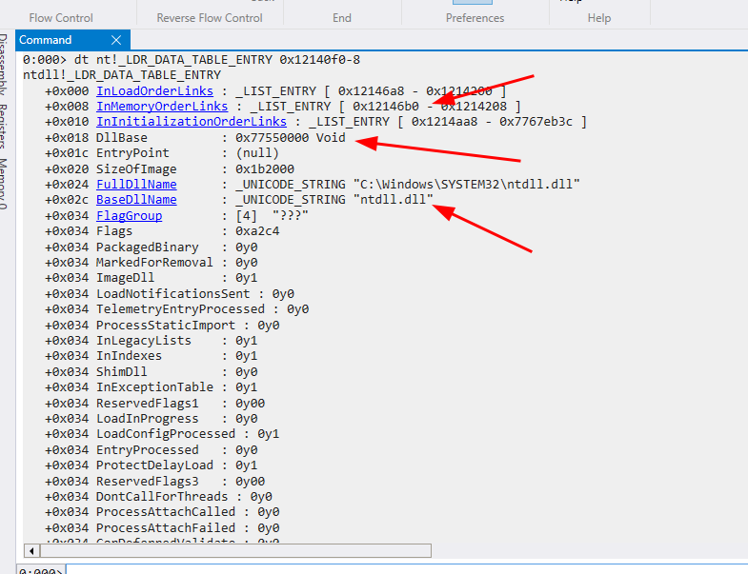Click the FlagGroup link
748x574 pixels.
129,215
